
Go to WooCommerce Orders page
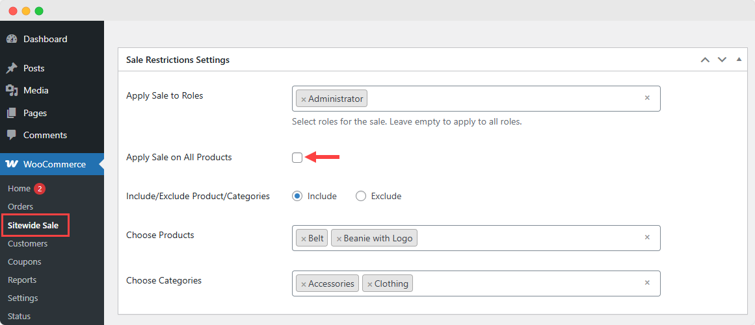20,206
